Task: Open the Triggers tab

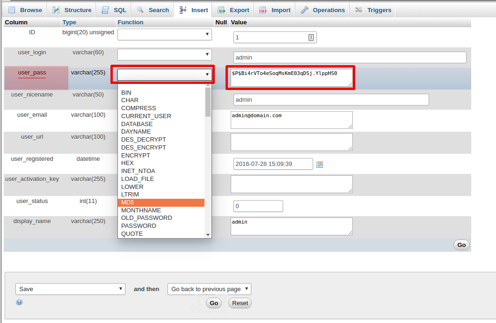Action: click(373, 10)
